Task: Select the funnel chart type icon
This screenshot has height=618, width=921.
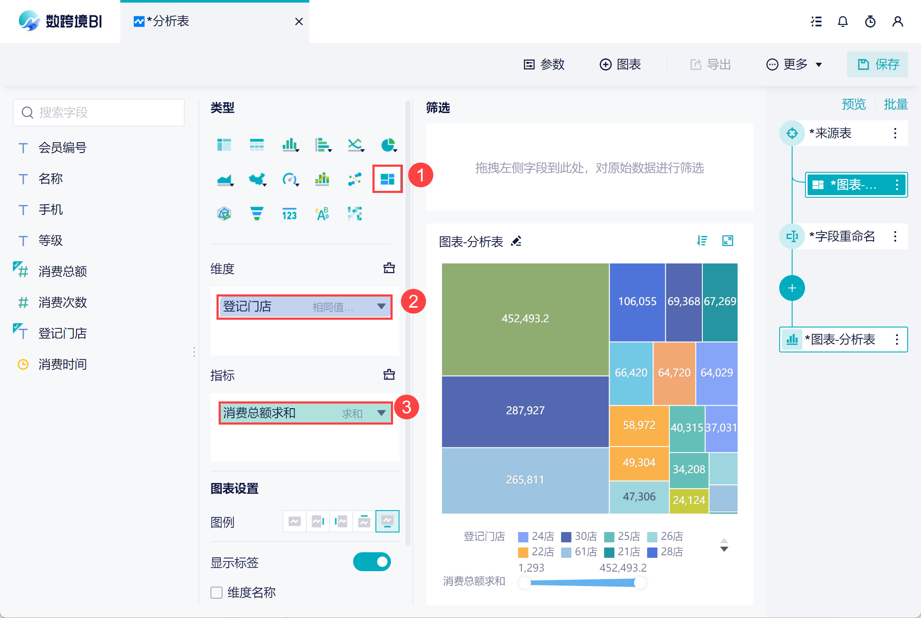Action: (x=256, y=213)
